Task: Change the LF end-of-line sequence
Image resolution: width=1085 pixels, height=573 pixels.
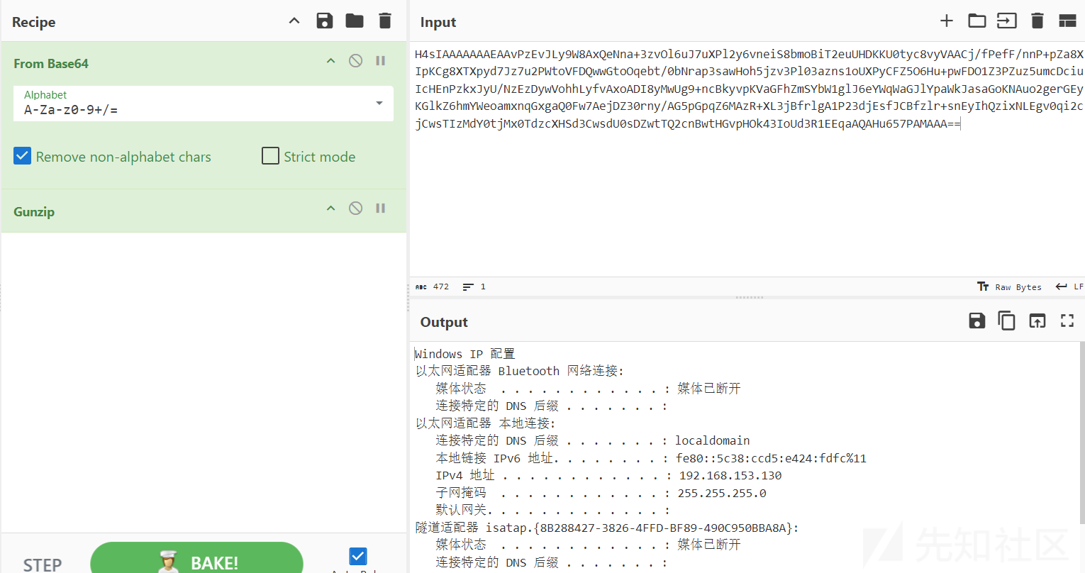Action: 1069,286
